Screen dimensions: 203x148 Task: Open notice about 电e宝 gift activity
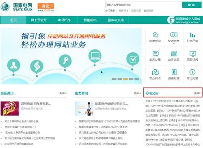[20, 127]
